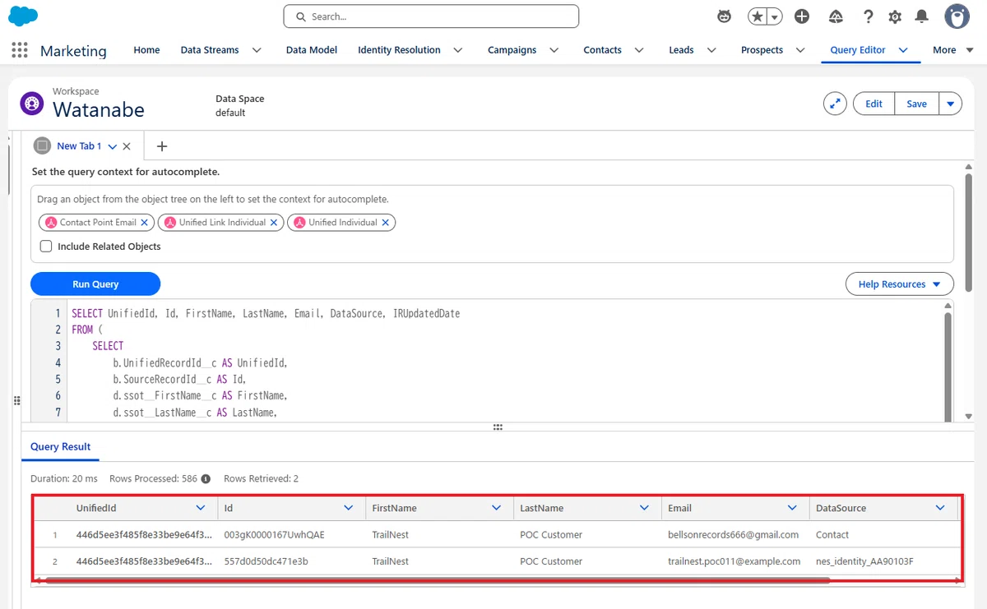
Task: Click the Salesforce cloud logo
Action: (23, 16)
